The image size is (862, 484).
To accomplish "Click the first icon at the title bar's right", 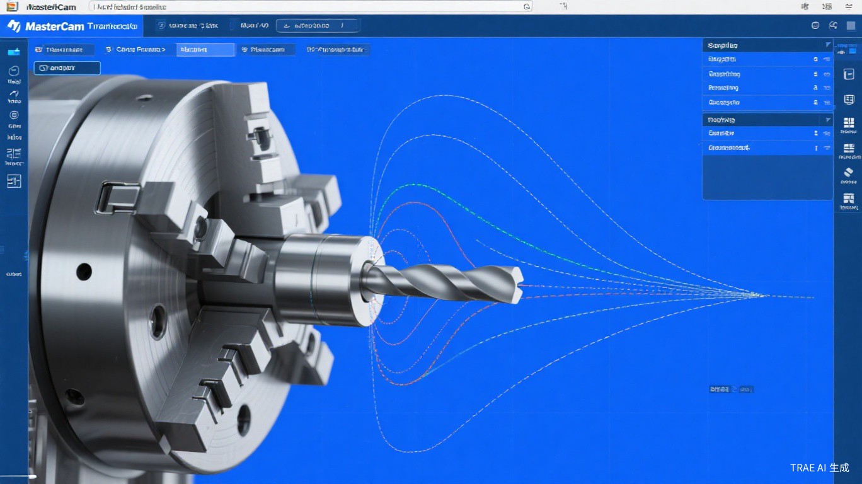I will tap(805, 6).
